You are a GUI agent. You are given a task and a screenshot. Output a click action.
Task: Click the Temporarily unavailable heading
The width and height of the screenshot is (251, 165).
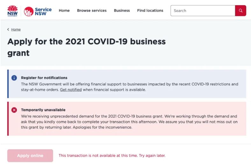pyautogui.click(x=43, y=110)
